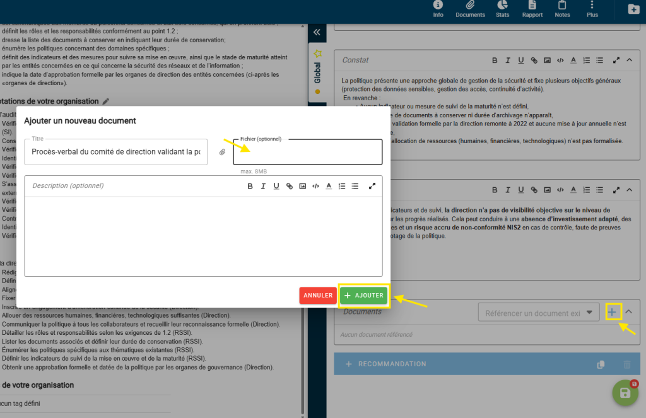Screen dimensions: 646x418
Task: Click into the Titre text field
Action: click(x=116, y=152)
